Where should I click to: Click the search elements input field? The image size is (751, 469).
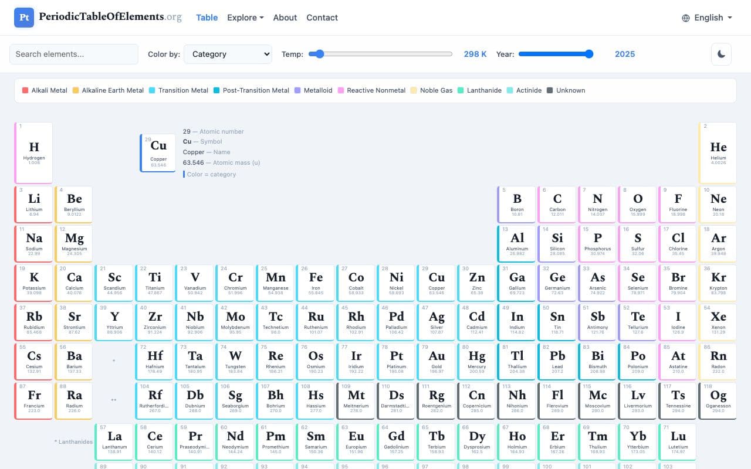(x=74, y=54)
